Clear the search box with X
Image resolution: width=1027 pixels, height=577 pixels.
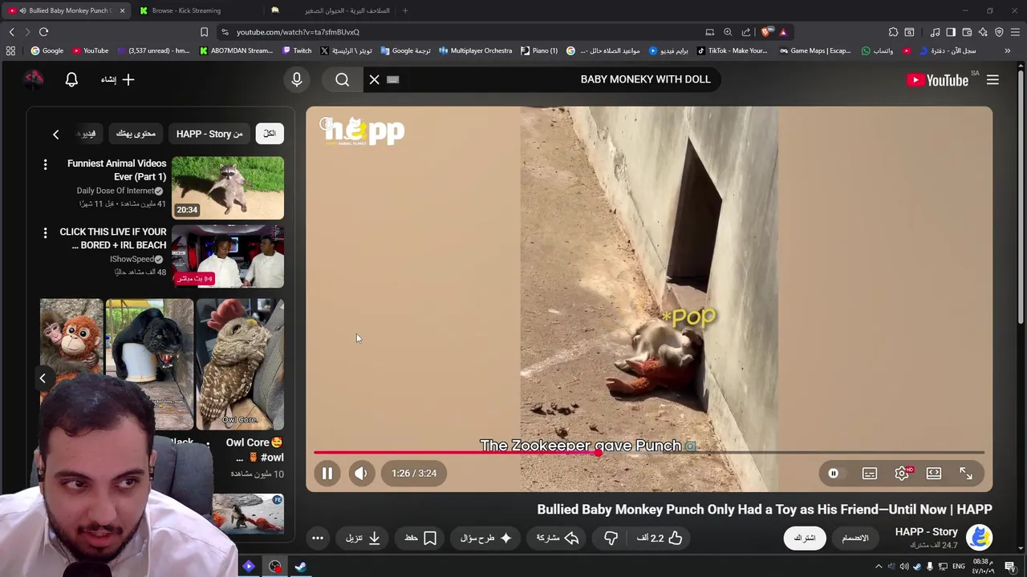374,79
